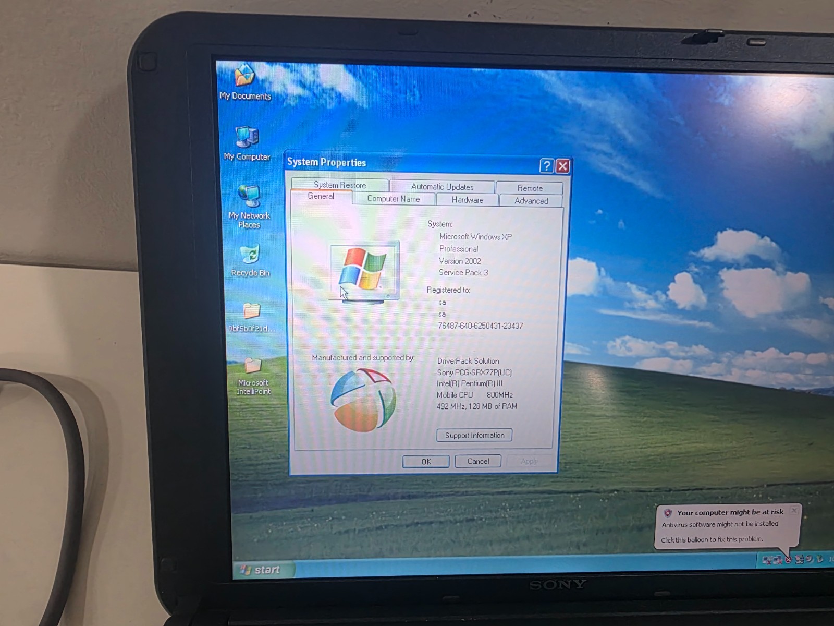Click the System Properties title bar
The width and height of the screenshot is (834, 626).
412,164
